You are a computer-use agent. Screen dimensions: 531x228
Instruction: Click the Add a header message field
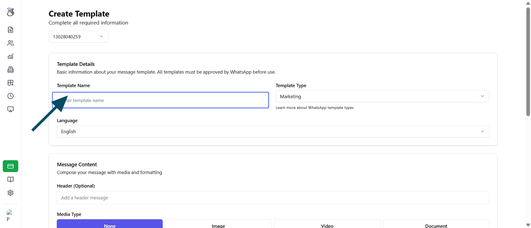[x=273, y=198]
